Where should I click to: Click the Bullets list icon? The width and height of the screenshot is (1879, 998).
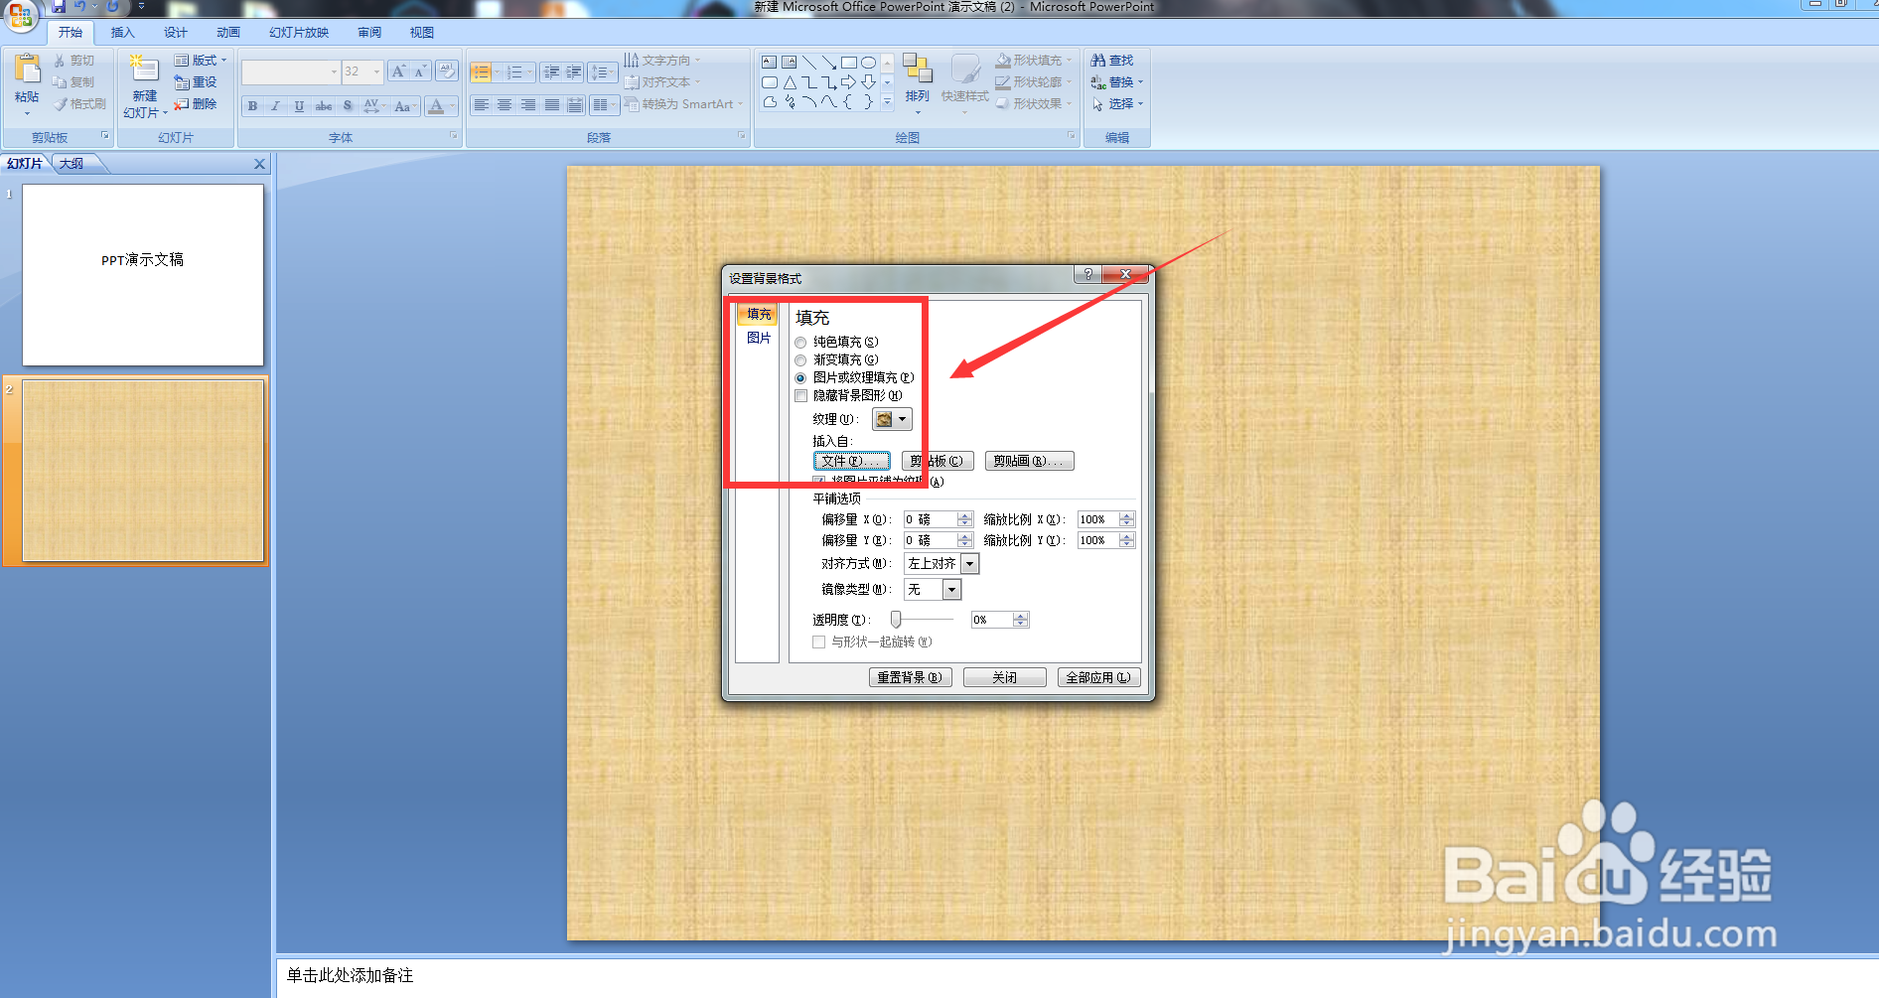click(x=481, y=72)
